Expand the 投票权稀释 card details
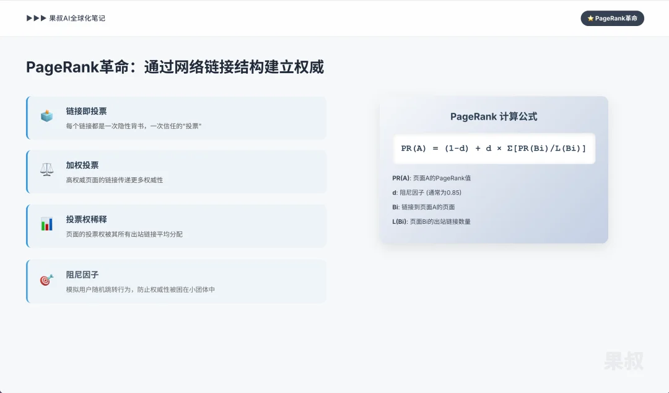The height and width of the screenshot is (393, 669). coord(177,226)
